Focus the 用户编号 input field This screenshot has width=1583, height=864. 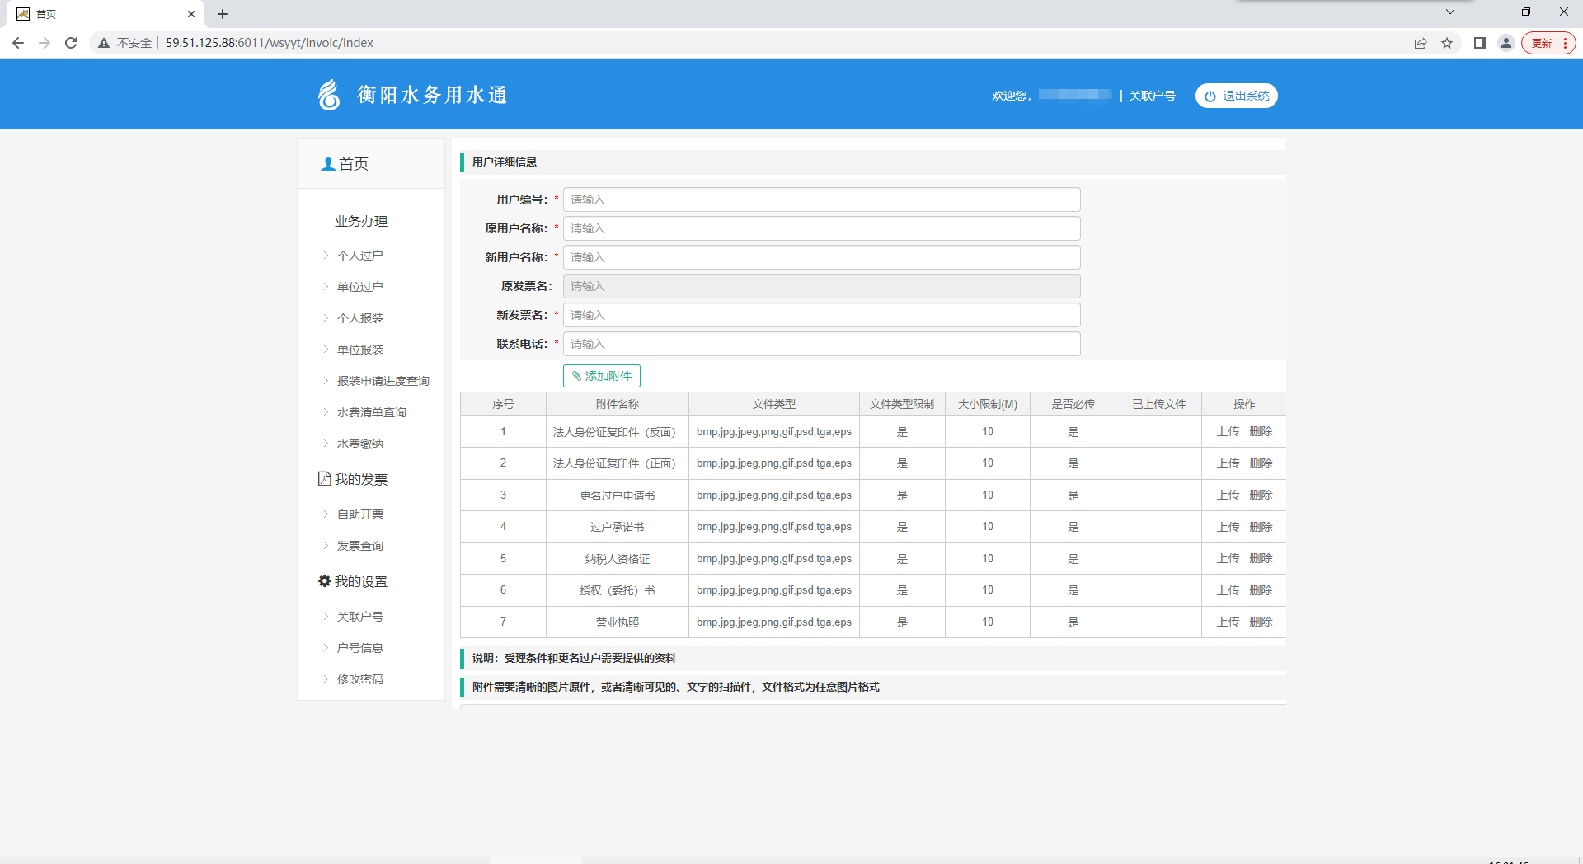point(821,200)
